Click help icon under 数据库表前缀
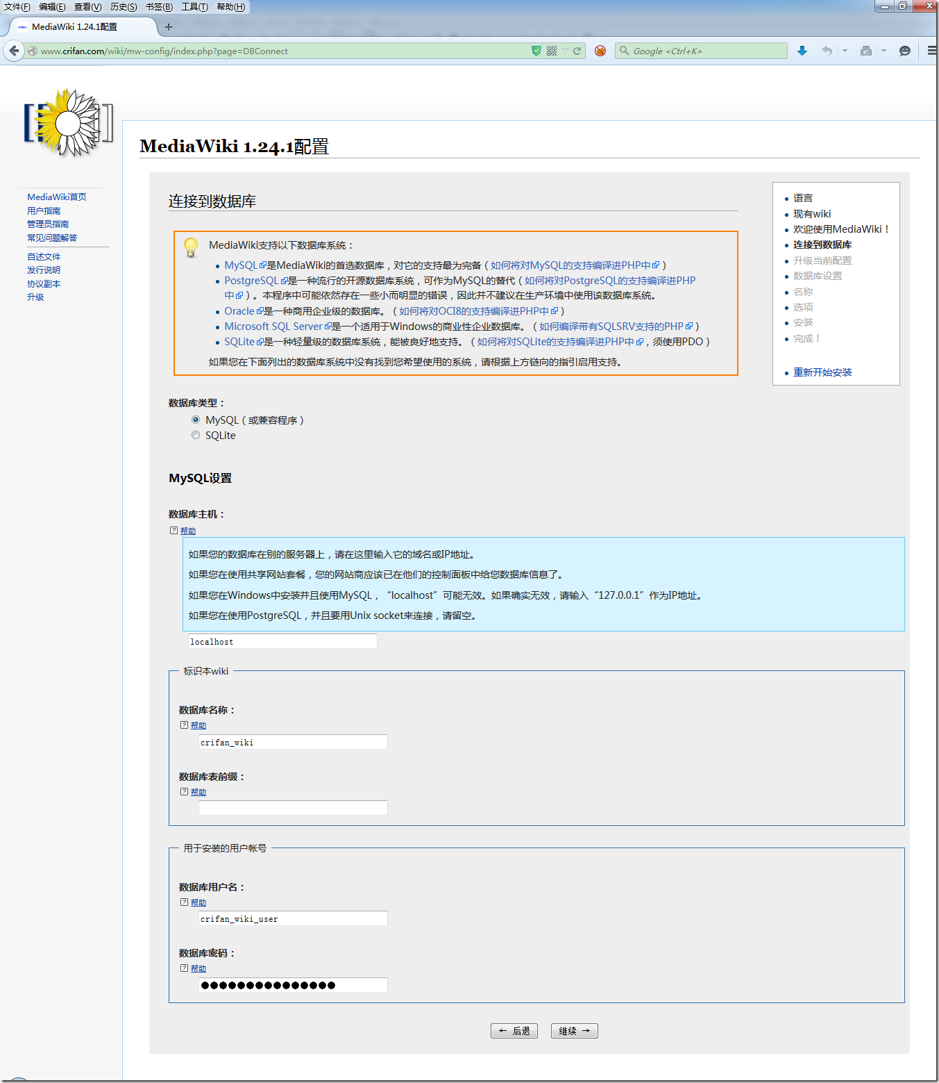This screenshot has height=1083, width=939. point(184,792)
